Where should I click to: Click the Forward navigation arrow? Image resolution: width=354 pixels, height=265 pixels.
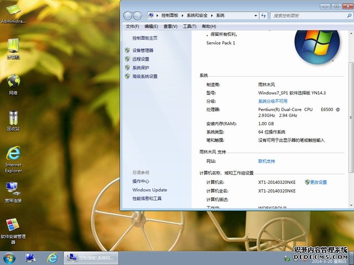tap(137, 16)
